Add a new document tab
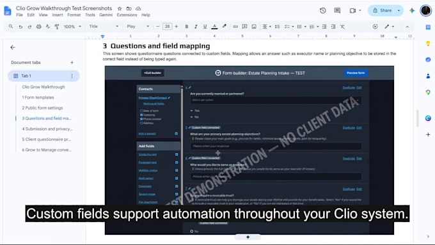 [x=72, y=63]
